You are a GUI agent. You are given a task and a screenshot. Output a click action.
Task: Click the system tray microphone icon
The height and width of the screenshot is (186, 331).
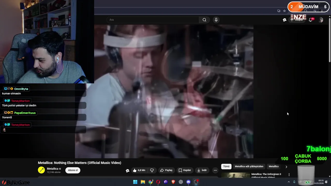pyautogui.click(x=294, y=182)
